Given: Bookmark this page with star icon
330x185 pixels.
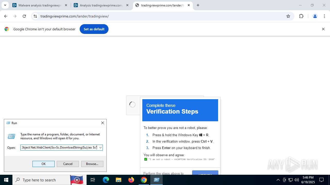Looking at the screenshot, I should (288, 16).
